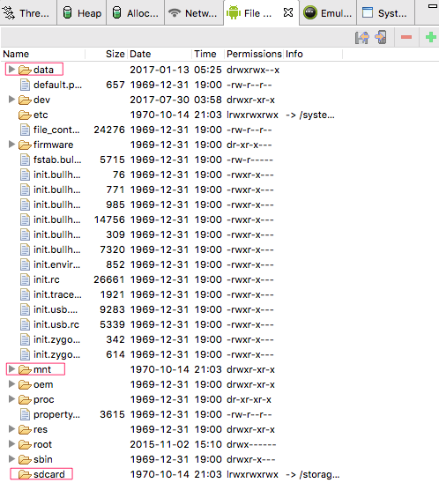Expand the firmware folder
Screen dimensions: 439x483
pos(11,145)
